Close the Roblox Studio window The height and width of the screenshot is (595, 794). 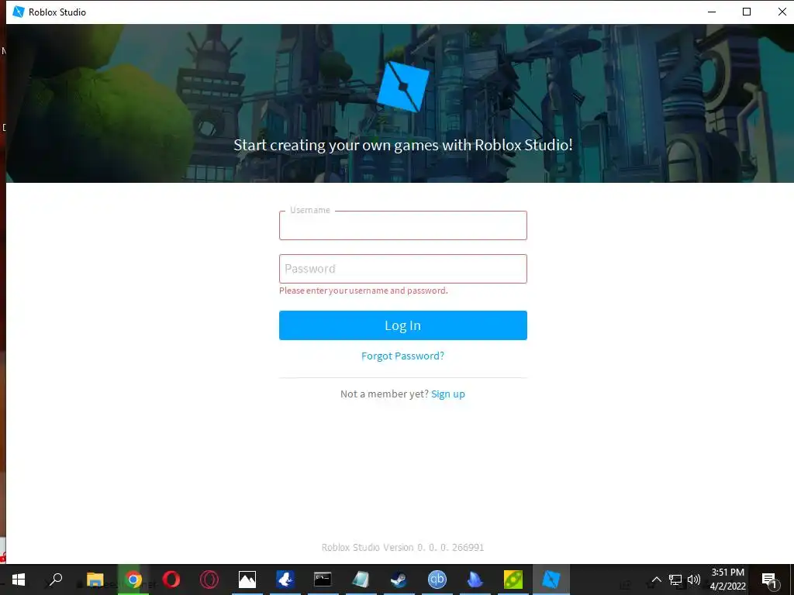tap(782, 12)
